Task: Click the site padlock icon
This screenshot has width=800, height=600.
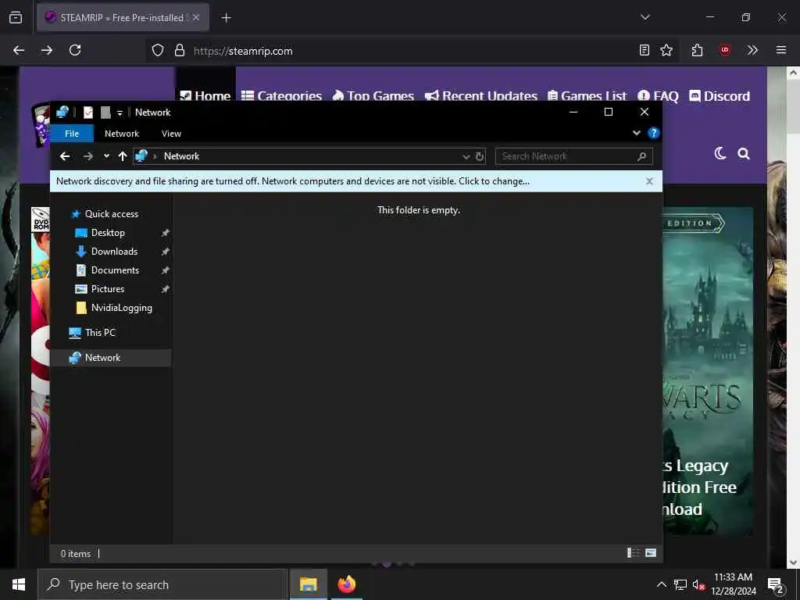Action: click(x=180, y=50)
